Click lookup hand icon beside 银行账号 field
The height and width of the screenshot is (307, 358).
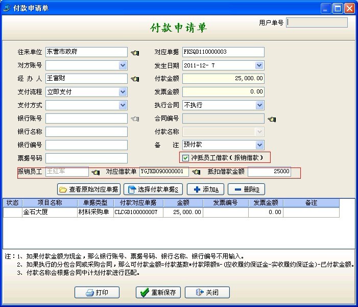(x=135, y=119)
